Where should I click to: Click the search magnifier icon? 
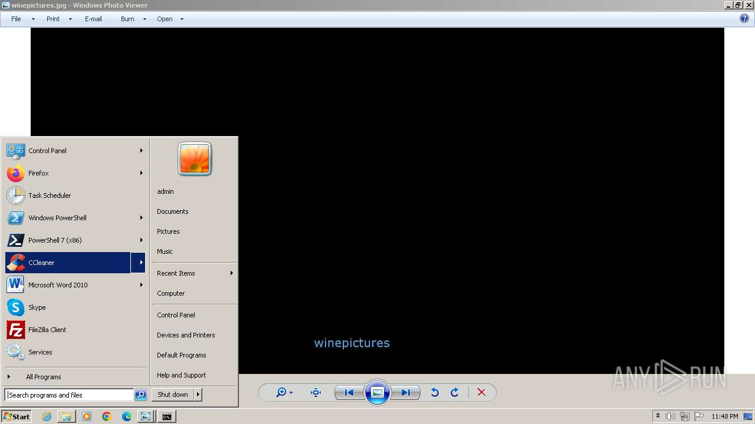pos(140,395)
